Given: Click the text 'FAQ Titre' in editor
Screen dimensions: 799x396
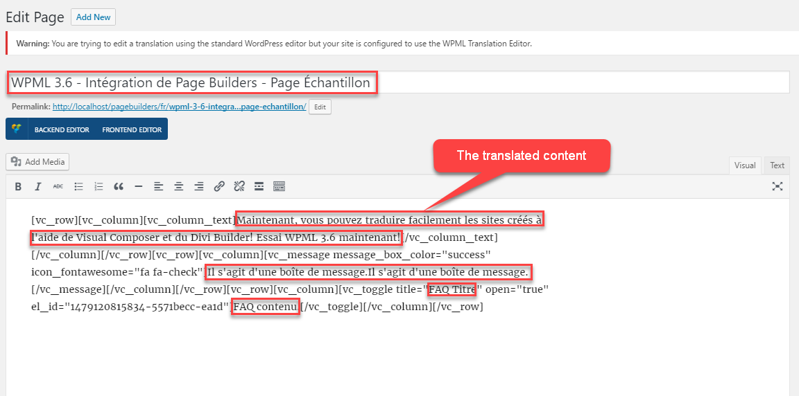Looking at the screenshot, I should click(452, 290).
